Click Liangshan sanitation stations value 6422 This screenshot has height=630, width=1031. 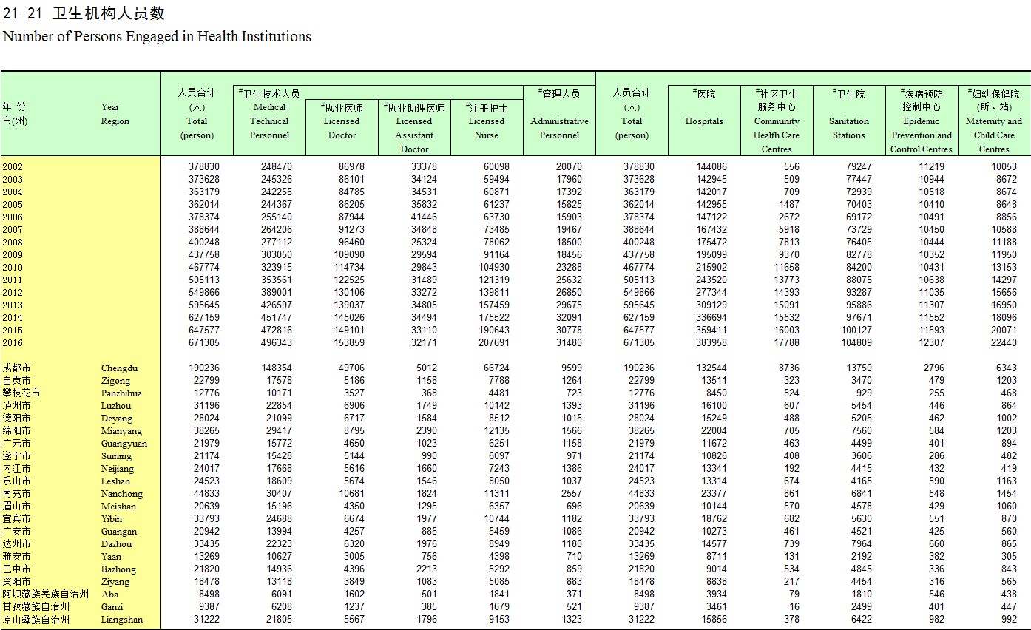click(862, 620)
